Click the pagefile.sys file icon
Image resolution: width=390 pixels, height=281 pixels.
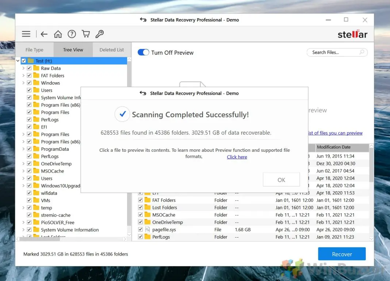point(148,230)
